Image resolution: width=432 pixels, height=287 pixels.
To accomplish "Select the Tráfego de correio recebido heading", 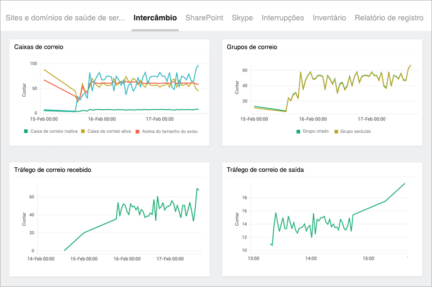I will tap(53, 170).
